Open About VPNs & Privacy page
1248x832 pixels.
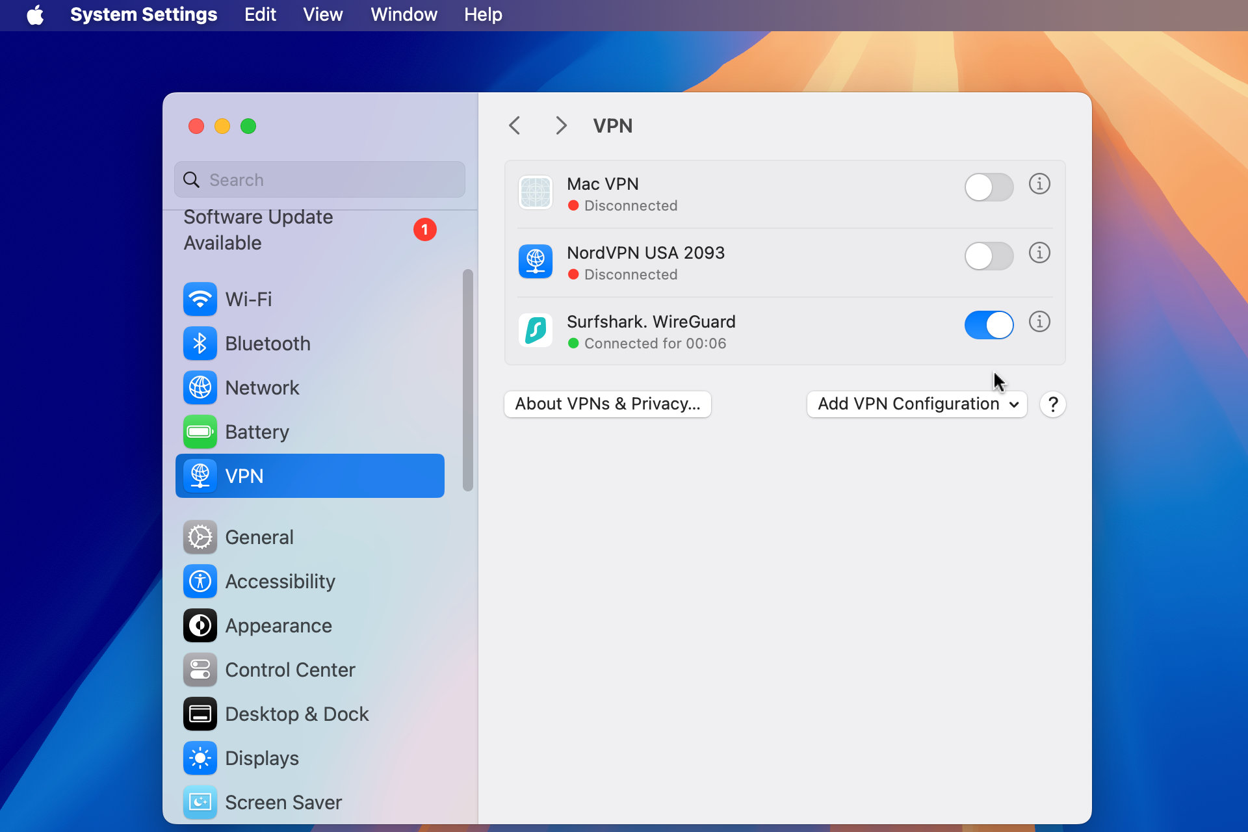[x=607, y=403]
